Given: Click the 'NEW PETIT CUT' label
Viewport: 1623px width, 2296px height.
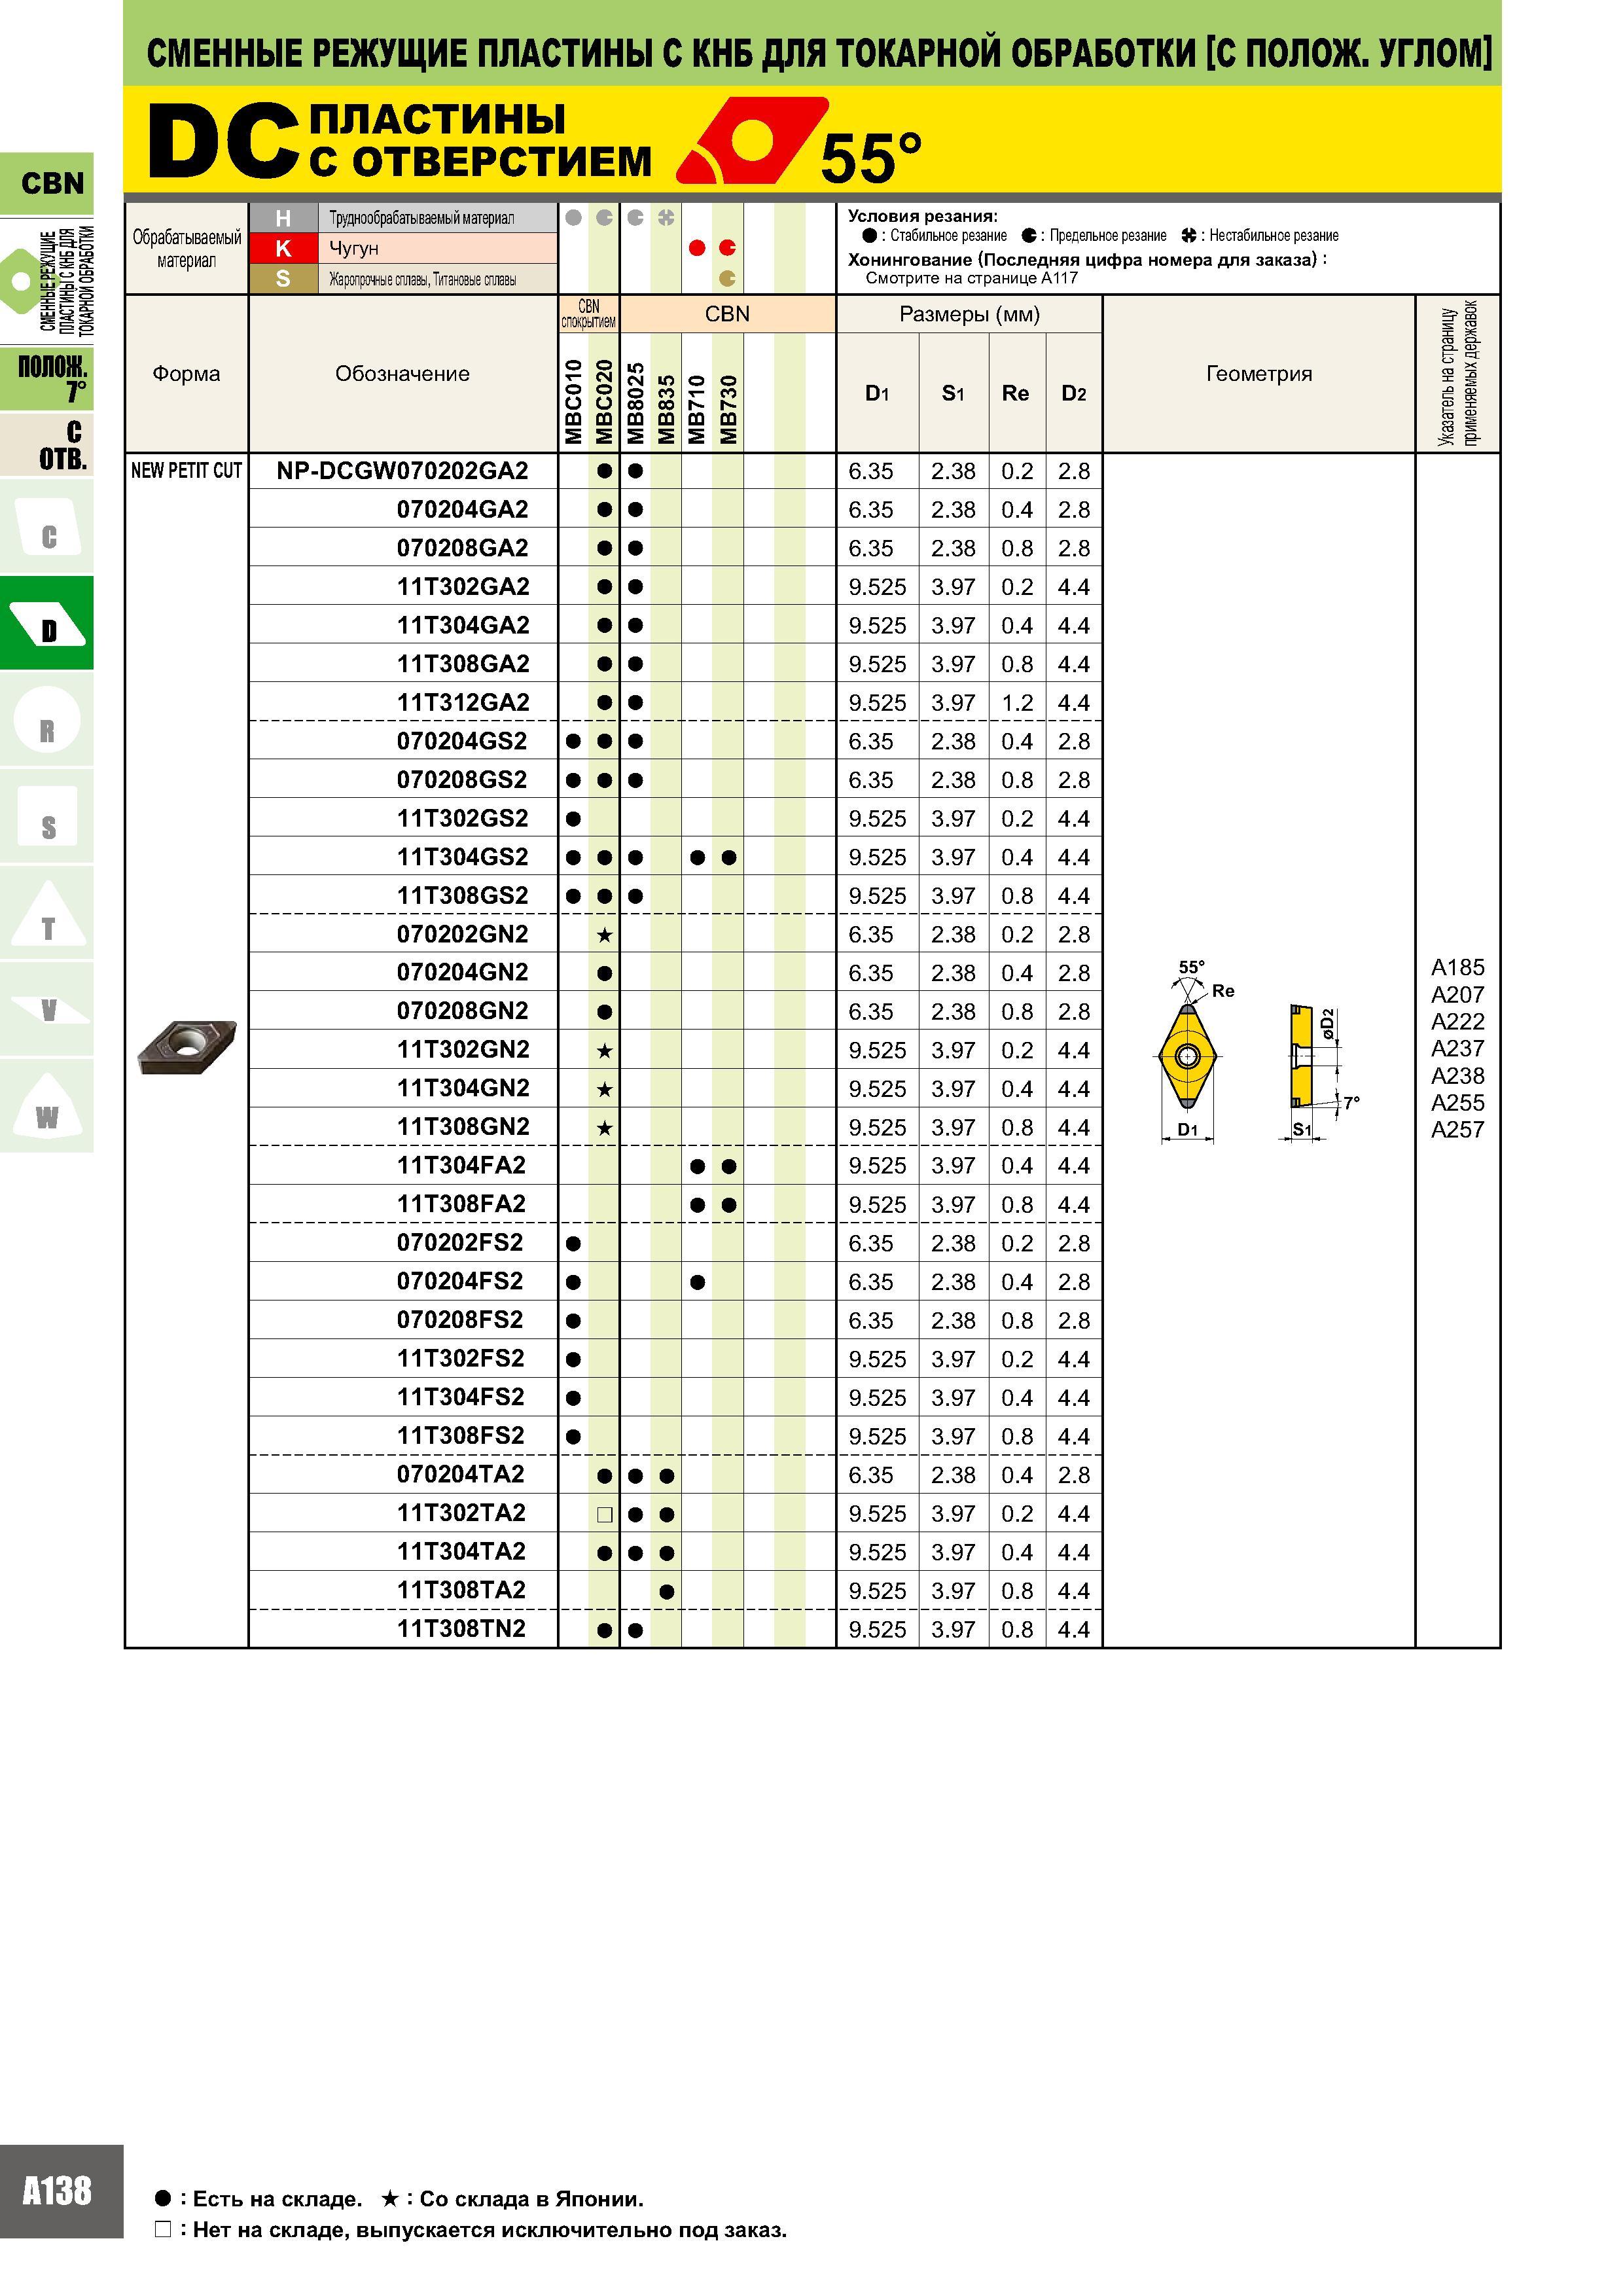Looking at the screenshot, I should tap(186, 471).
